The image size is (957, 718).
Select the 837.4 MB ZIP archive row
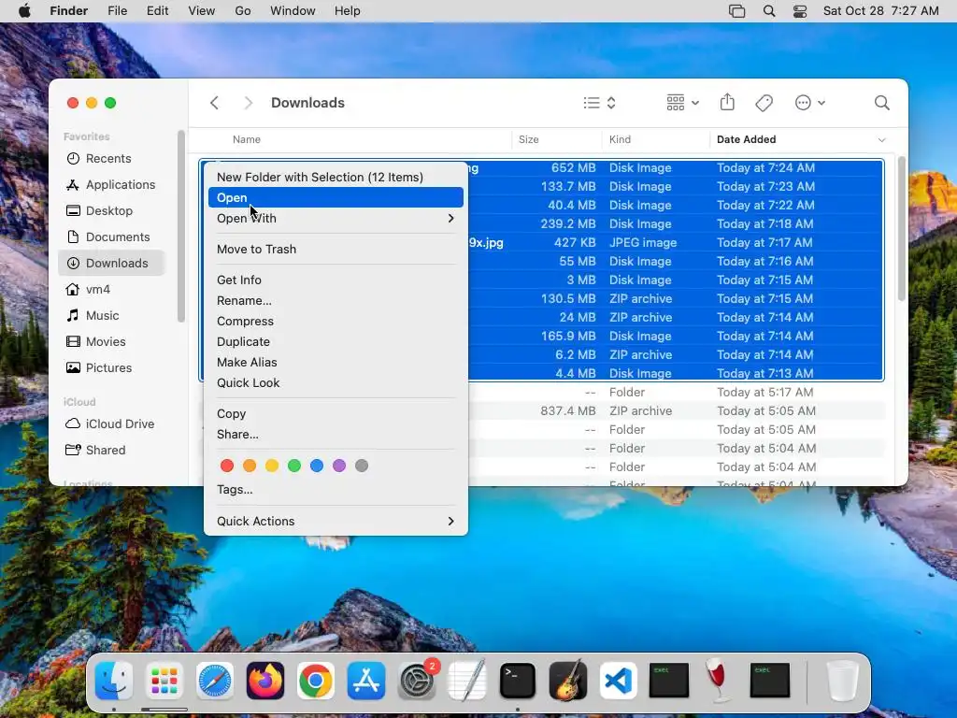click(677, 411)
